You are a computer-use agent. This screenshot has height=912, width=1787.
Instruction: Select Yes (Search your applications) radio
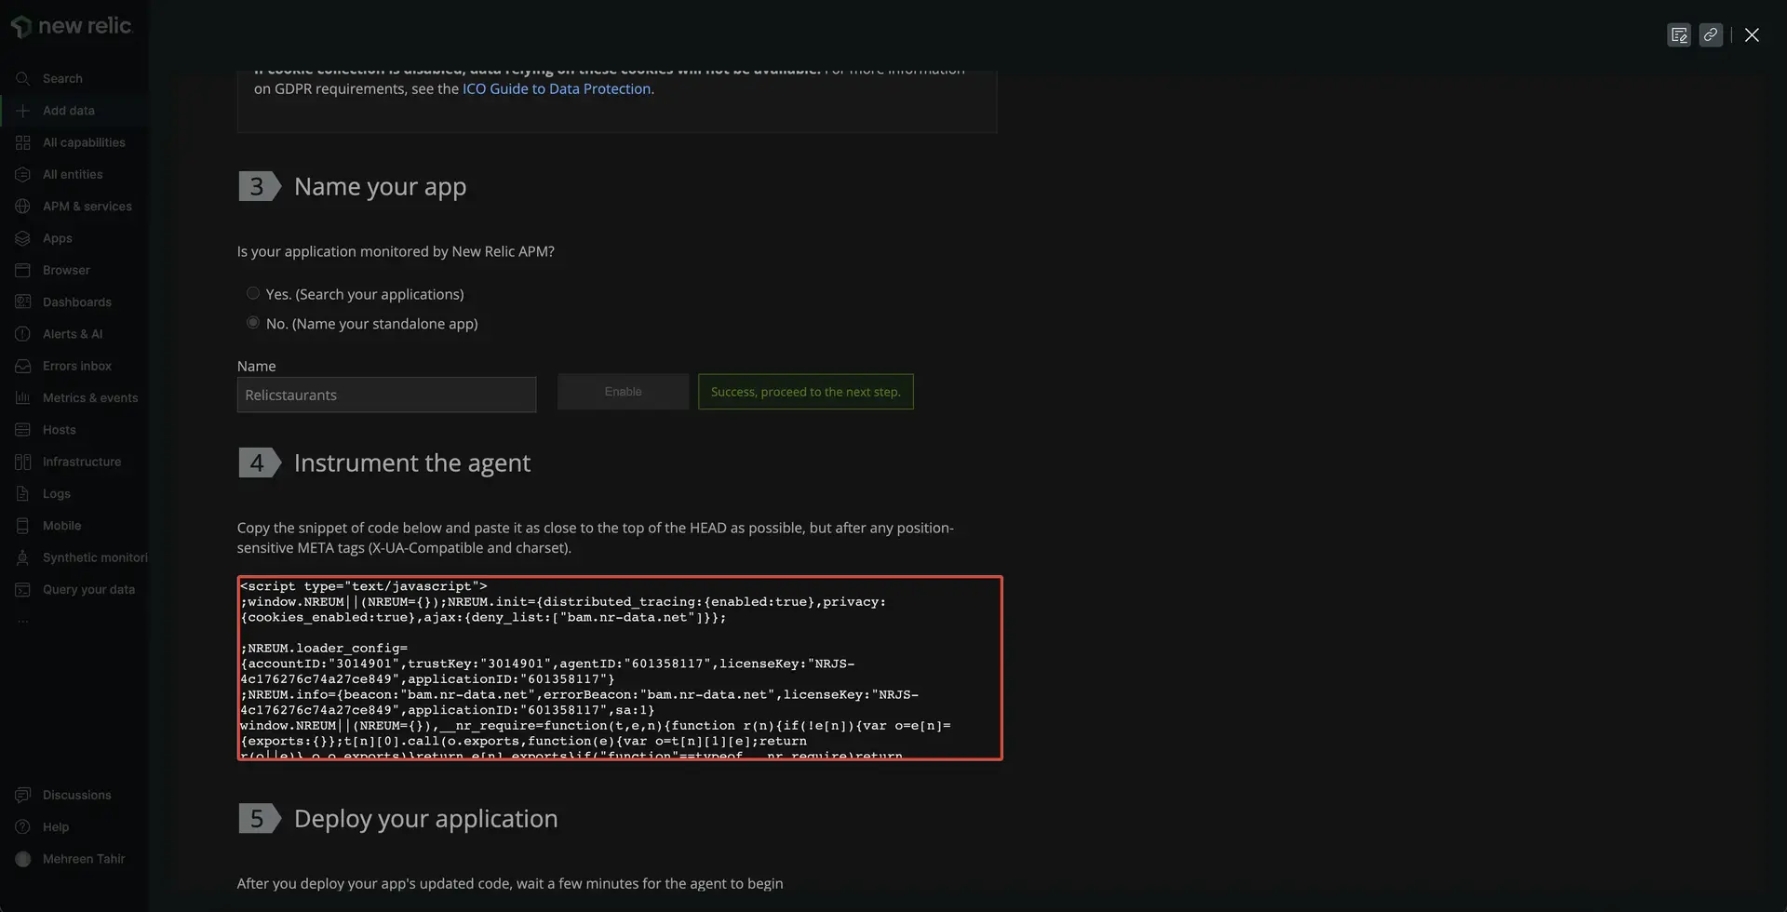click(x=253, y=293)
